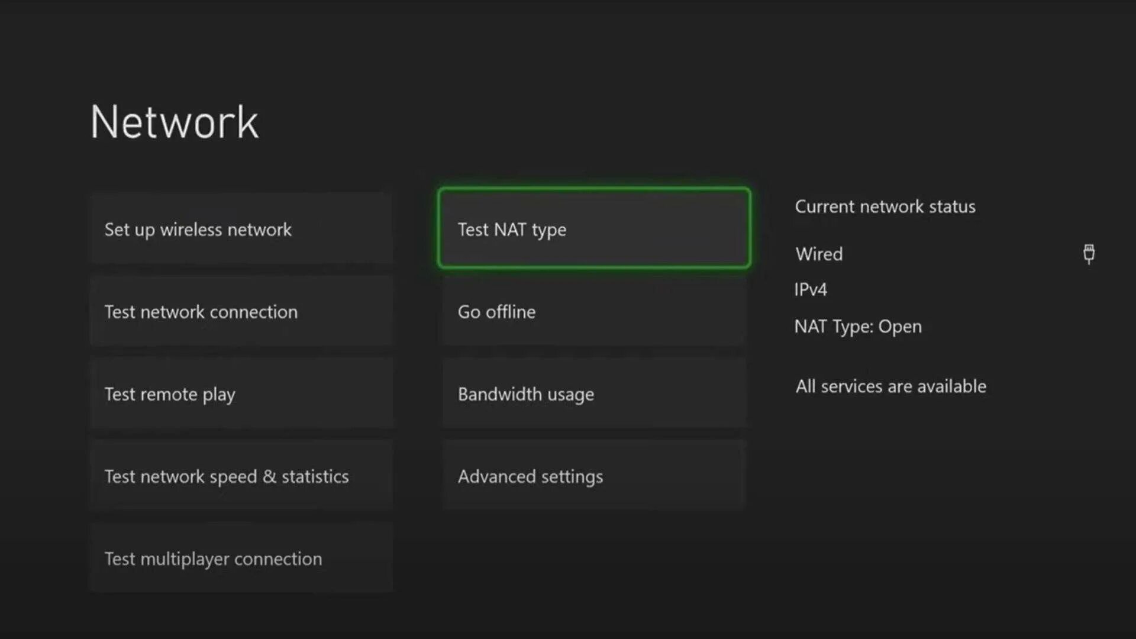Click the Network page title

pos(175,122)
